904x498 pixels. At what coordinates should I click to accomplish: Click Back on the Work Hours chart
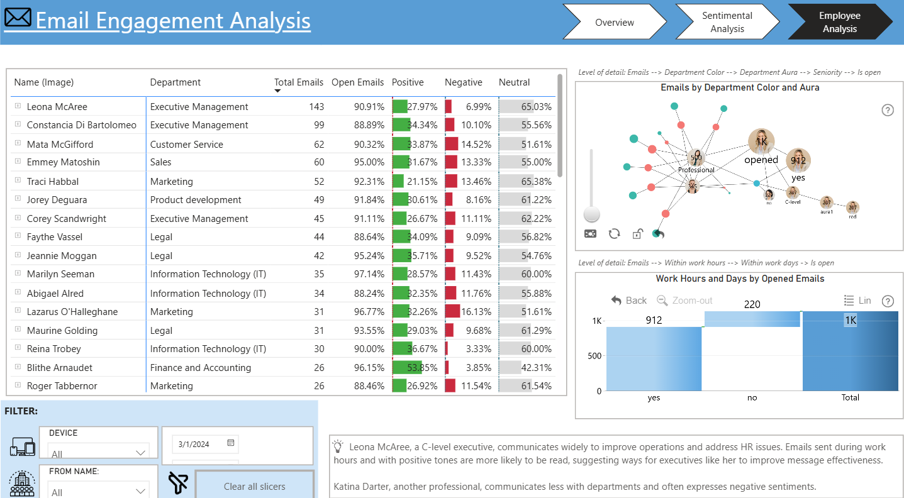pyautogui.click(x=629, y=301)
